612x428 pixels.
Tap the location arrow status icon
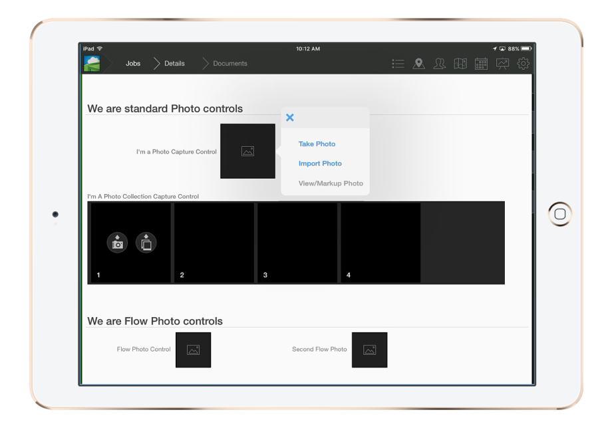coord(494,49)
